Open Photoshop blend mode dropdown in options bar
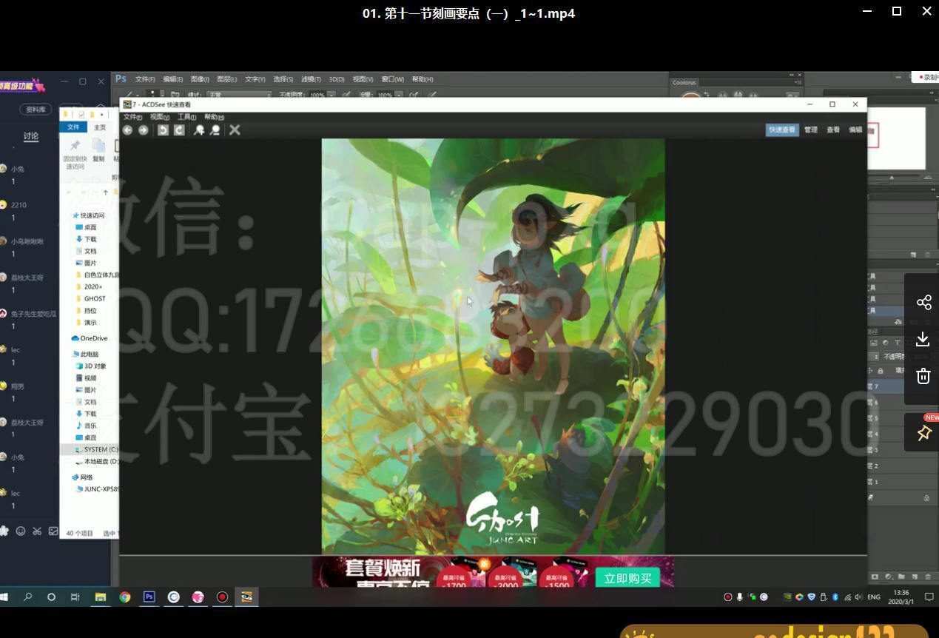This screenshot has width=939, height=638. [x=239, y=95]
